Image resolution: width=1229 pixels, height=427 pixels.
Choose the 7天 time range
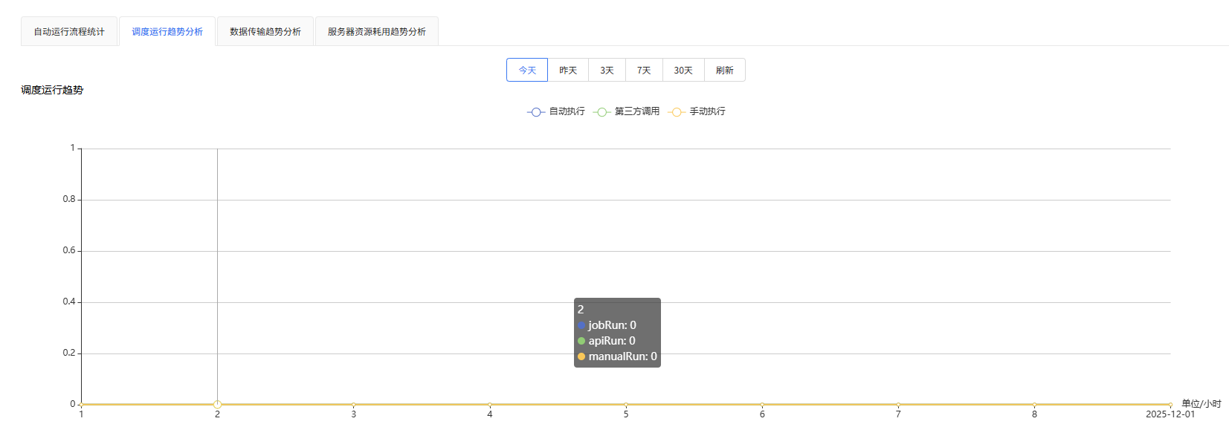click(x=644, y=71)
